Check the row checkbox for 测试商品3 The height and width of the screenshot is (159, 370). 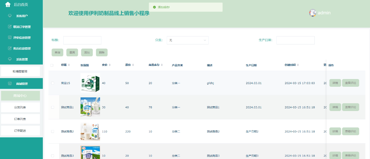(53, 156)
